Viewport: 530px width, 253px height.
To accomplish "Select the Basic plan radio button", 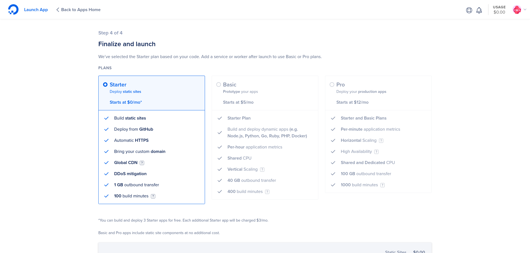I will click(x=219, y=85).
